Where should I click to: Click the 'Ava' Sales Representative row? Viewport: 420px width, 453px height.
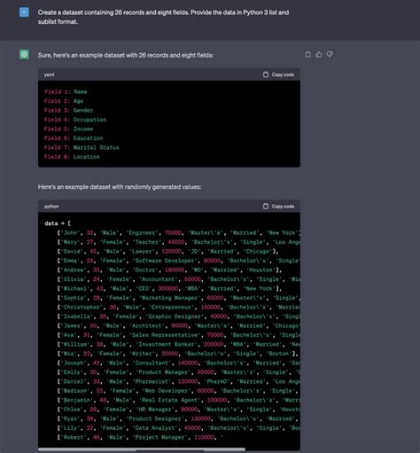click(x=179, y=335)
